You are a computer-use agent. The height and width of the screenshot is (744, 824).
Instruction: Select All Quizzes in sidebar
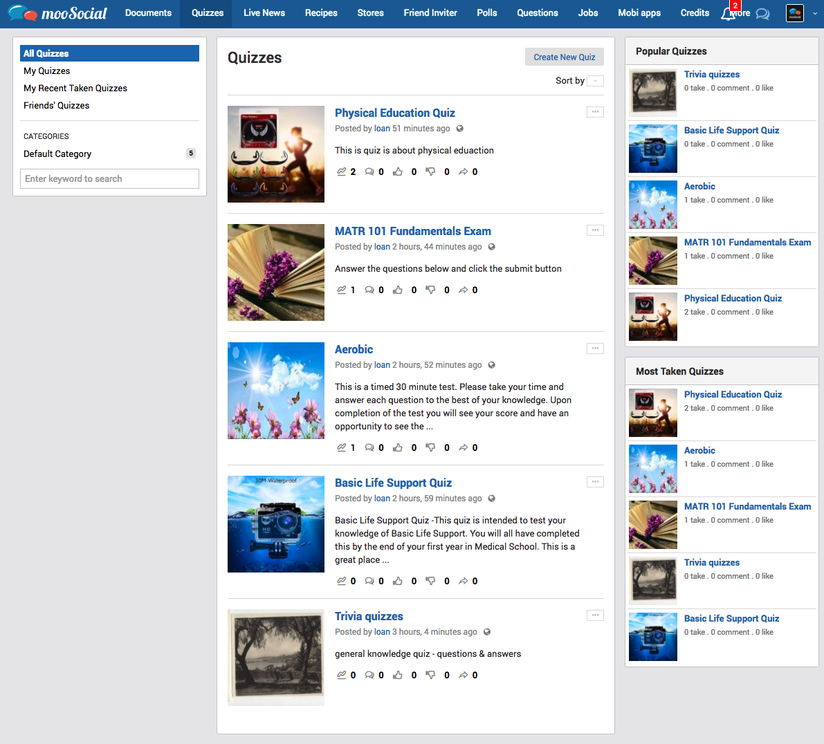(x=109, y=53)
